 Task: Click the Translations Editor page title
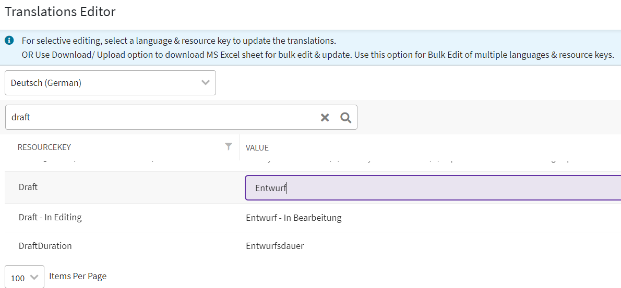(x=60, y=12)
